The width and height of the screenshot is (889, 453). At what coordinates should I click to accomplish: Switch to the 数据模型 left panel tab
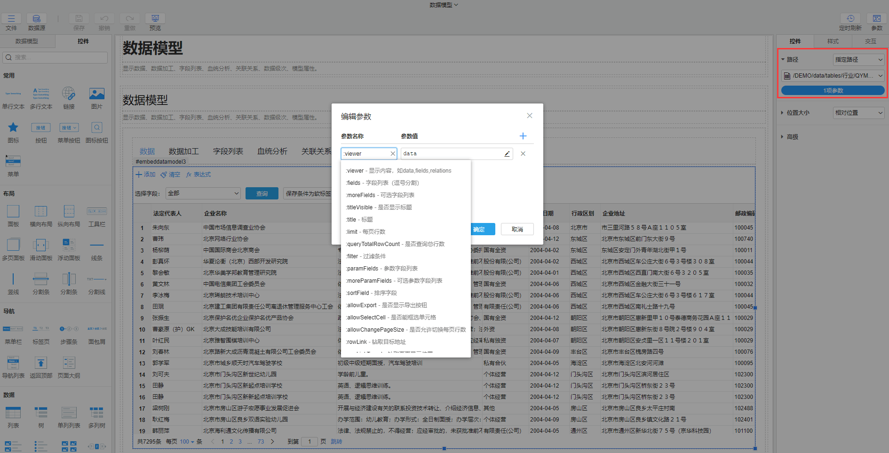point(27,41)
